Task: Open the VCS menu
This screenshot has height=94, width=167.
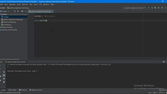Action: pos(40,4)
